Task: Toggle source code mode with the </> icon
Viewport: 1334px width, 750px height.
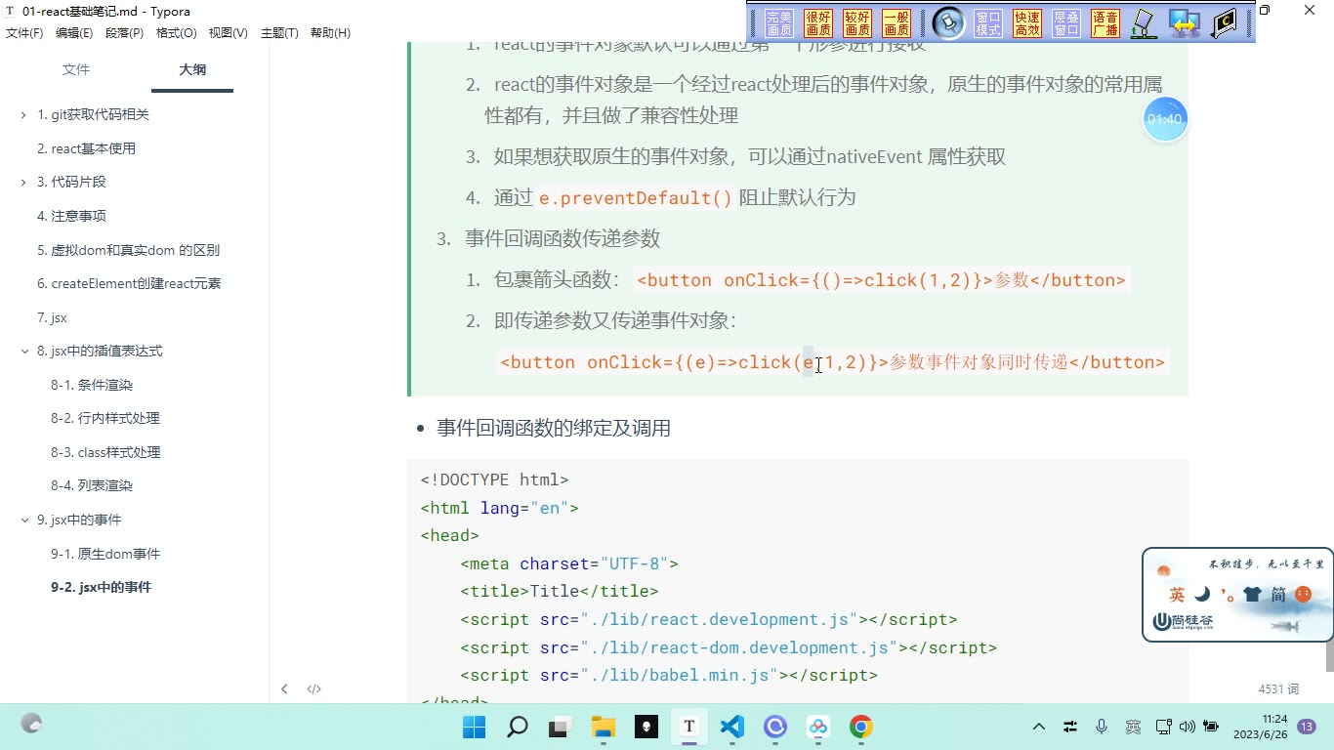Action: coord(313,688)
